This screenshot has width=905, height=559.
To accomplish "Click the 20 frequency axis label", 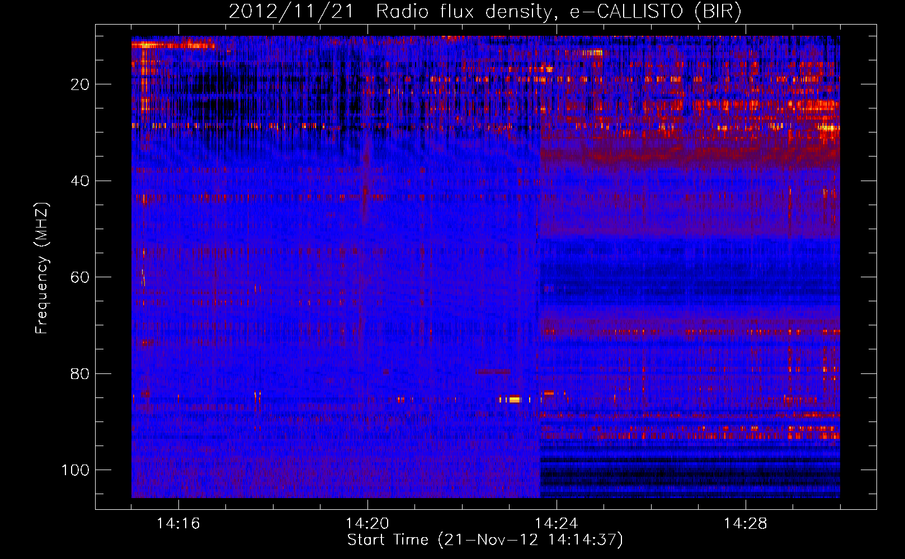I will 80,84.
